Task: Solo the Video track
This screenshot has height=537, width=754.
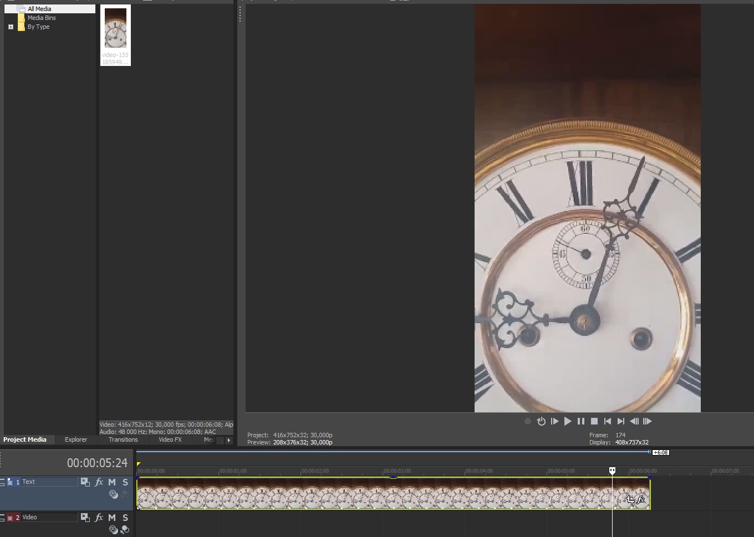Action: point(125,518)
